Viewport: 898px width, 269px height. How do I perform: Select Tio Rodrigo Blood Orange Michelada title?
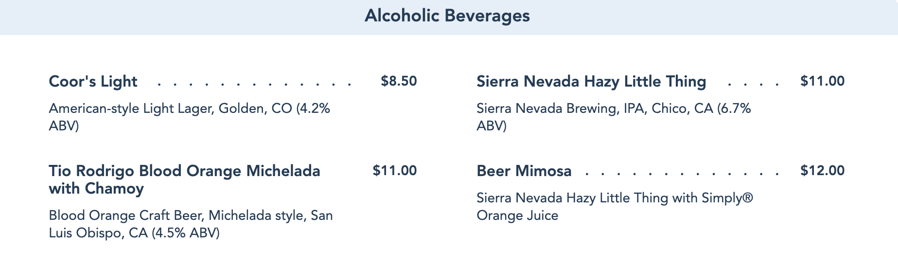pyautogui.click(x=185, y=179)
